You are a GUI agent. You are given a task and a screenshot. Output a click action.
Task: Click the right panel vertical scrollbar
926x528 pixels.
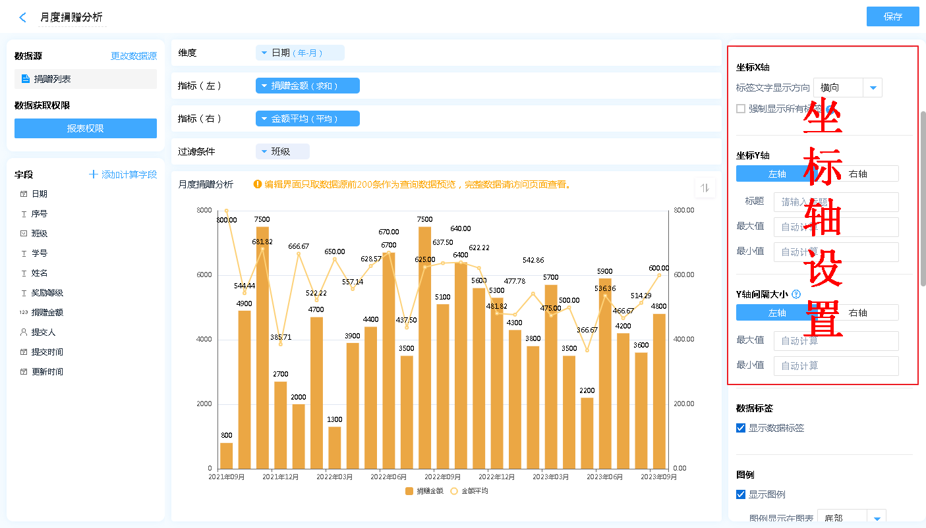[x=923, y=198]
